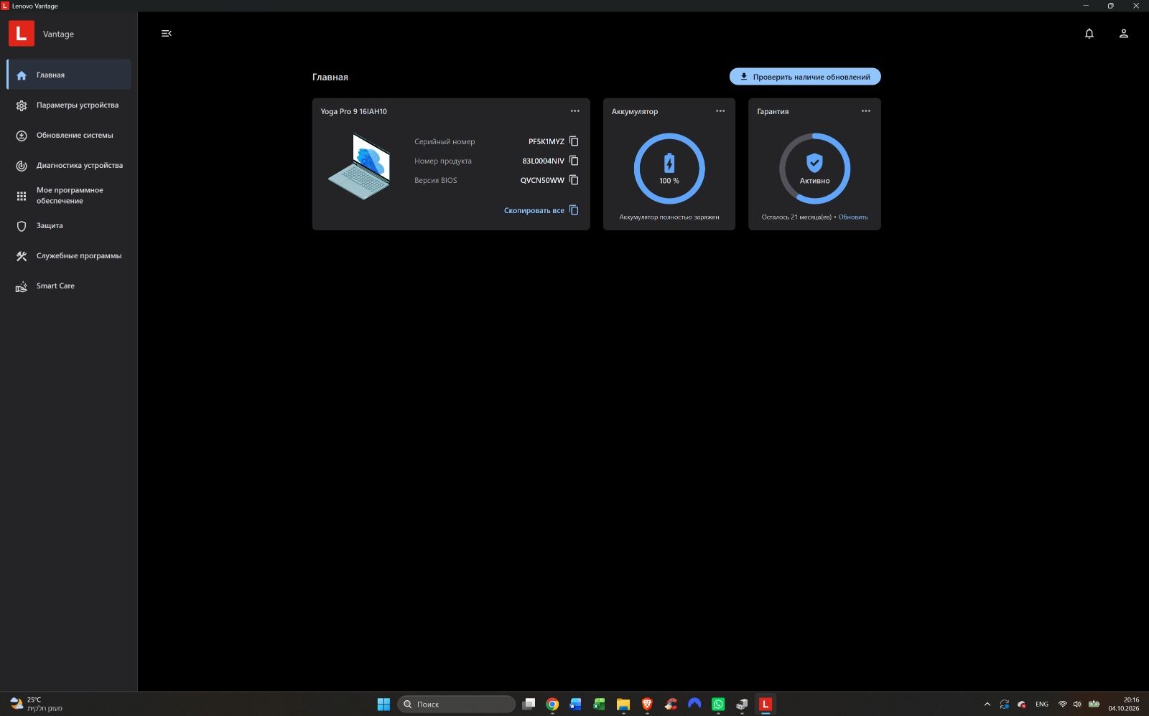The width and height of the screenshot is (1149, 716).
Task: Open the user account icon
Action: coord(1124,34)
